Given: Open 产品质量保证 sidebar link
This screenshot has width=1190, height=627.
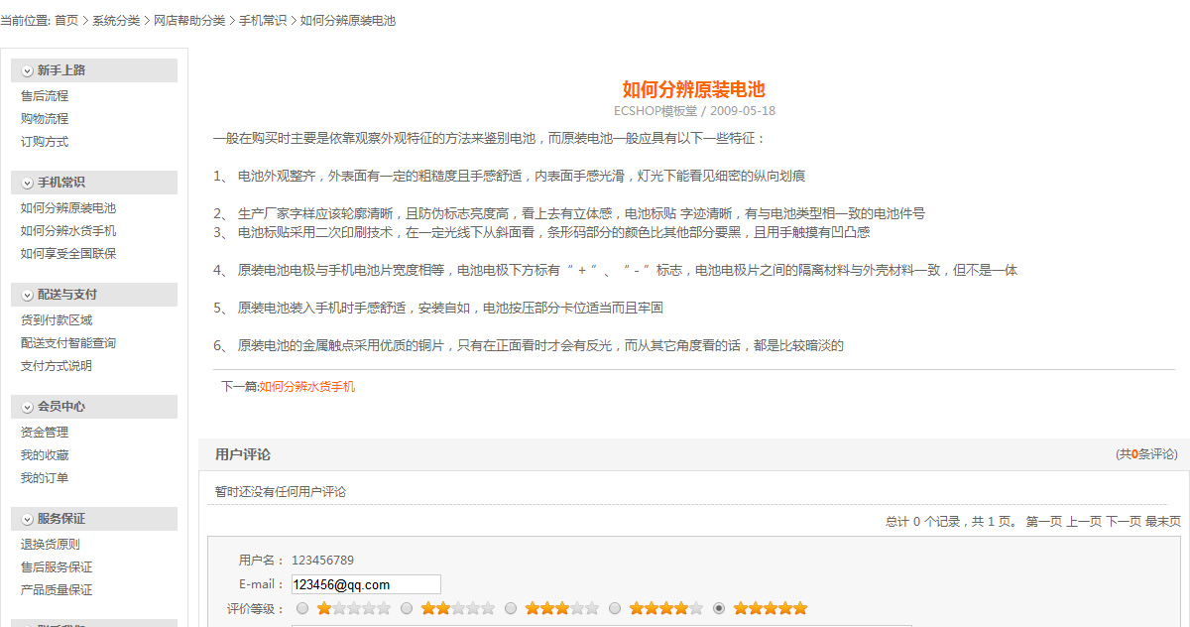Looking at the screenshot, I should tap(57, 590).
